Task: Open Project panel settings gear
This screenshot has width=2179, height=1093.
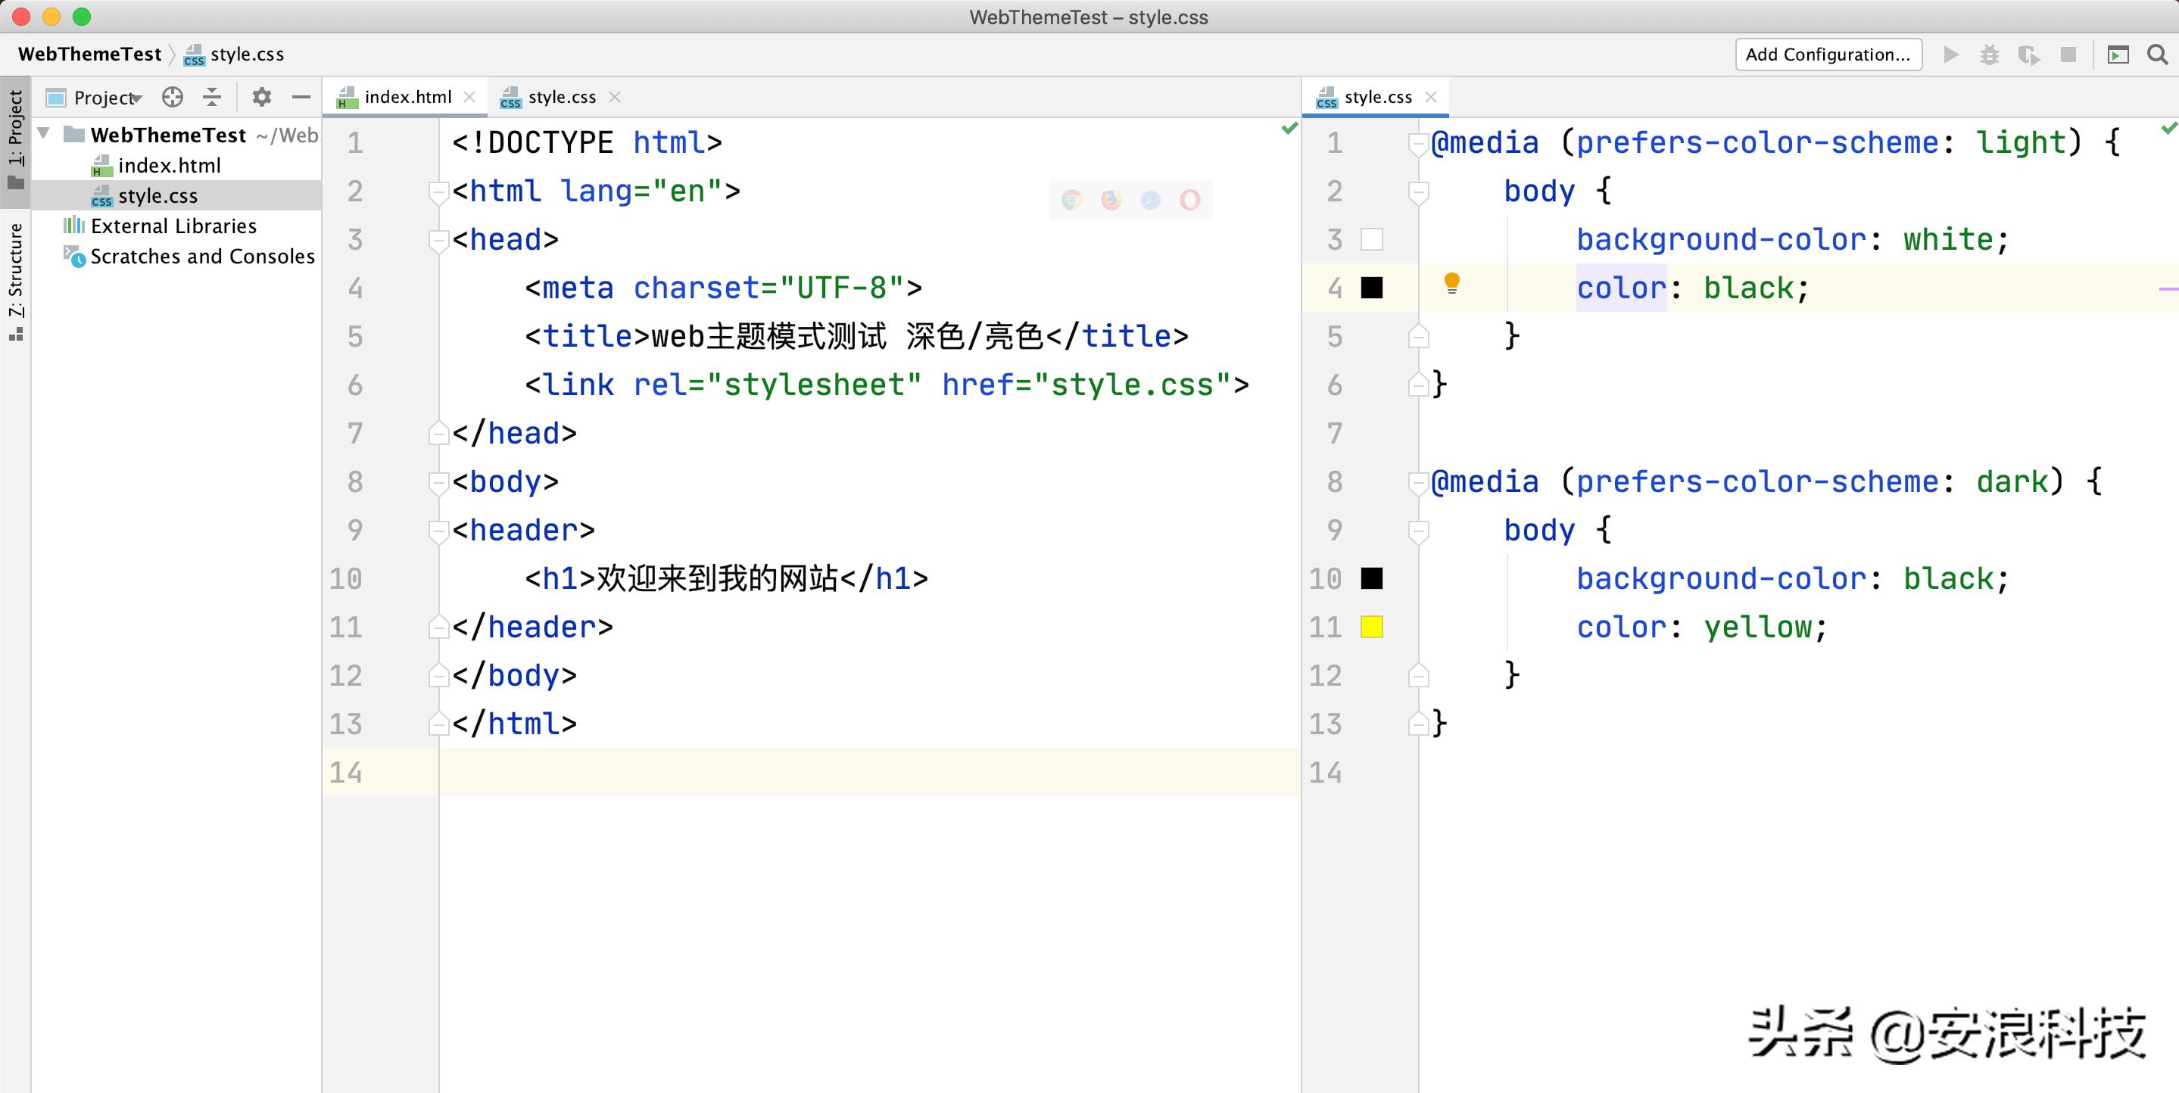Action: [262, 98]
